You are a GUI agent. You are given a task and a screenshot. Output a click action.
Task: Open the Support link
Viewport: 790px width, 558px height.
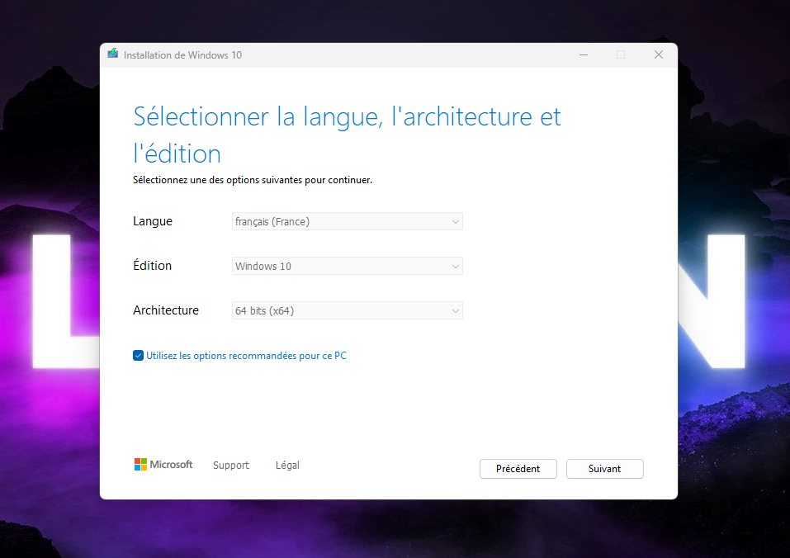(230, 466)
